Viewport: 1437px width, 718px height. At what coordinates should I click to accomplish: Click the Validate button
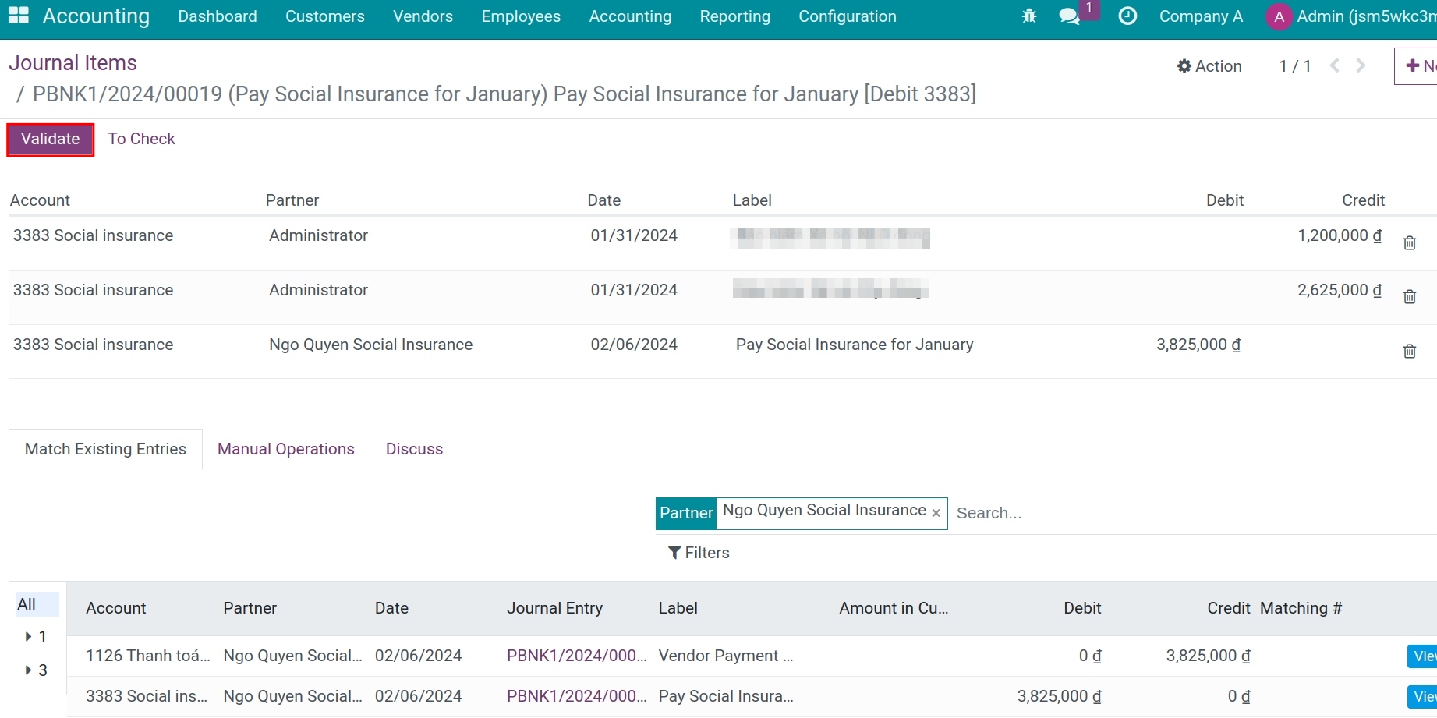click(51, 140)
